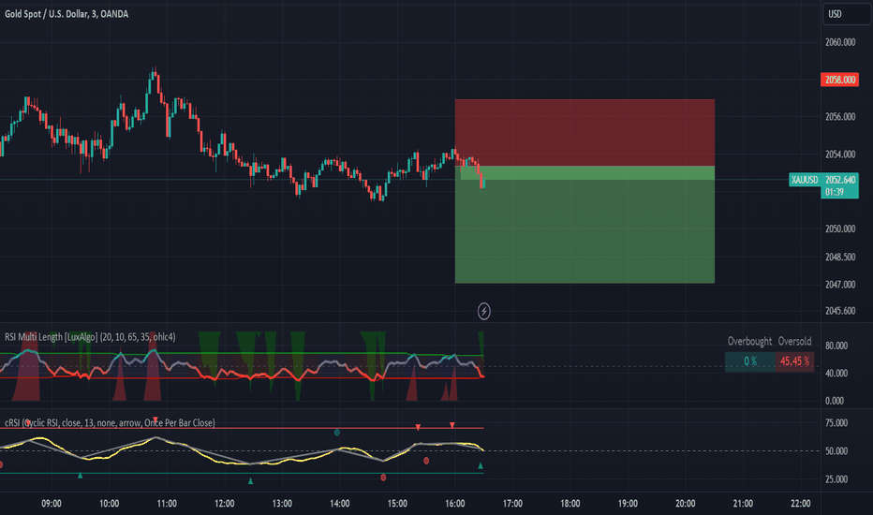The image size is (873, 515).
Task: Click the 40.000 RSI scale label
Action: [x=836, y=373]
